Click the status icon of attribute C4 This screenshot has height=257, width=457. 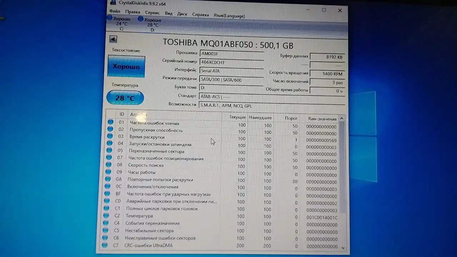106,223
